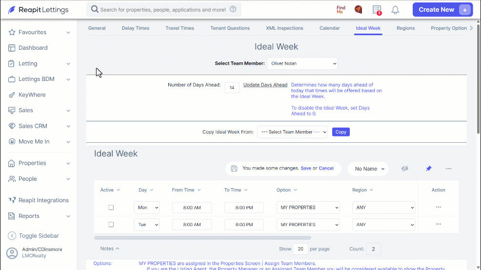Click the Number of Days Ahead field

(232, 88)
